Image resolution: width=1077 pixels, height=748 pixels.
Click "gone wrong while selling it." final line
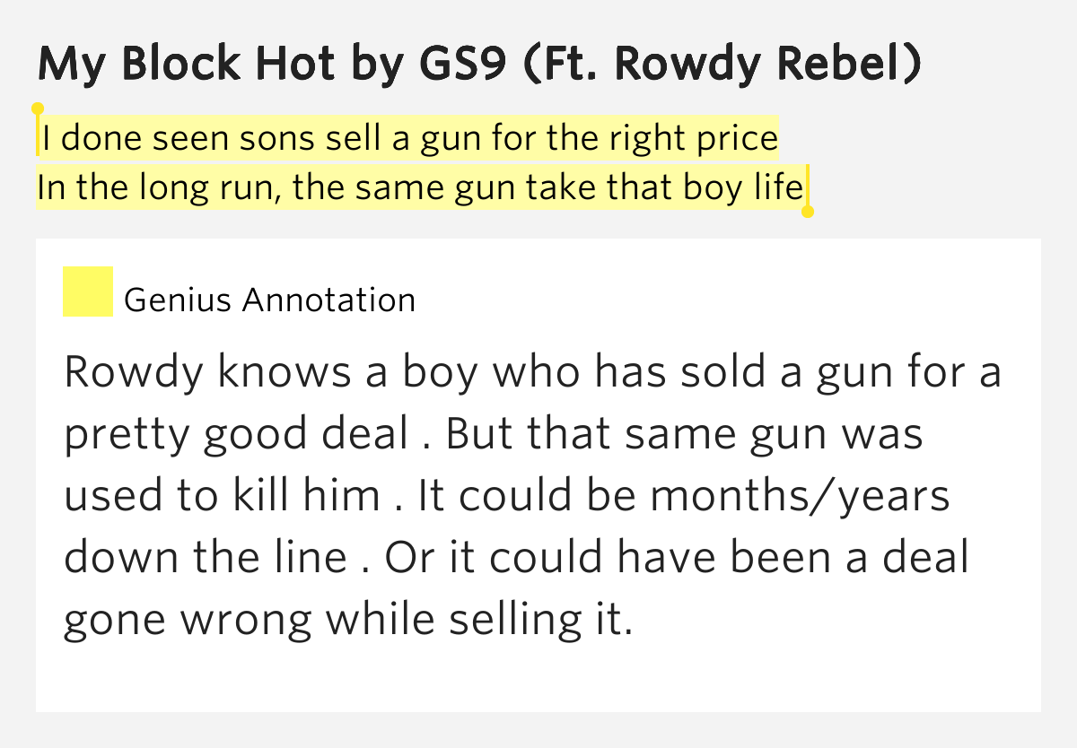(x=348, y=621)
